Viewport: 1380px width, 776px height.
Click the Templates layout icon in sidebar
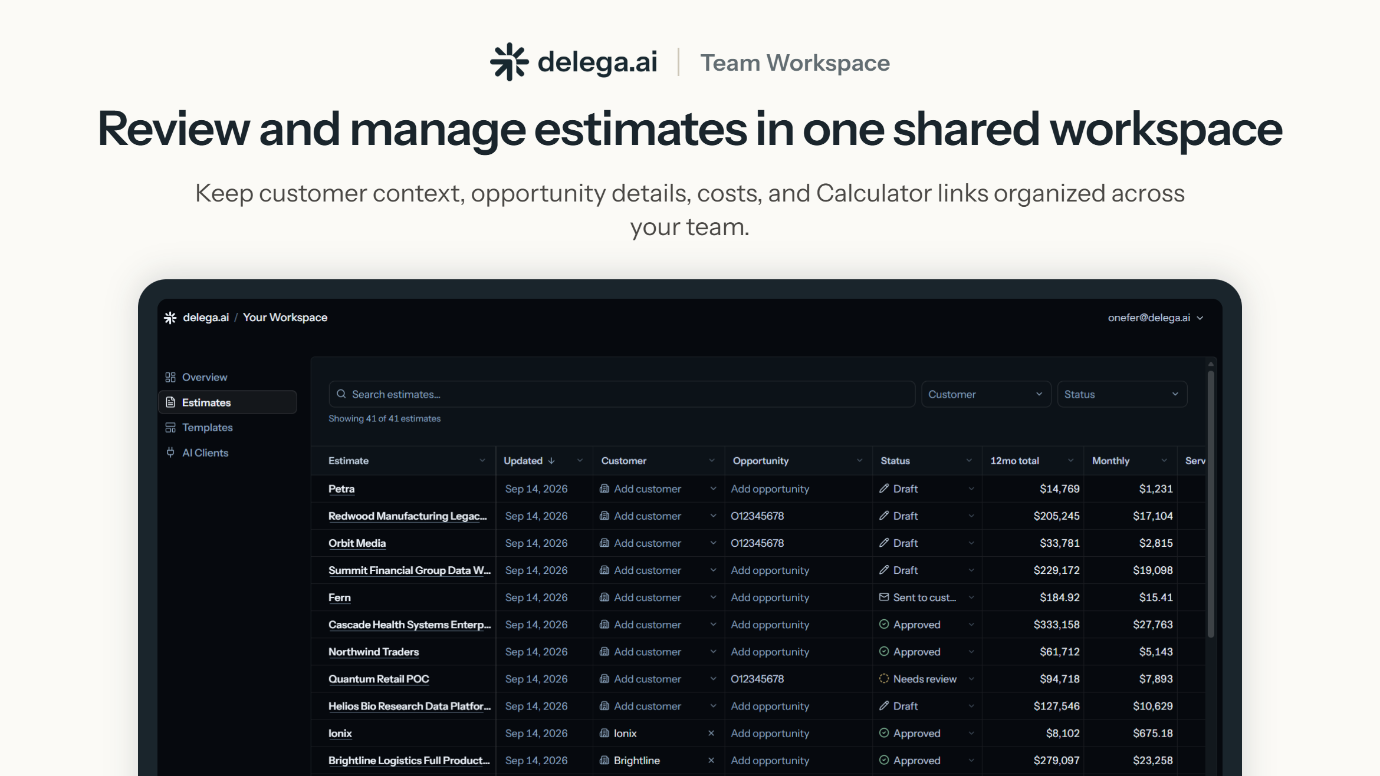coord(170,428)
